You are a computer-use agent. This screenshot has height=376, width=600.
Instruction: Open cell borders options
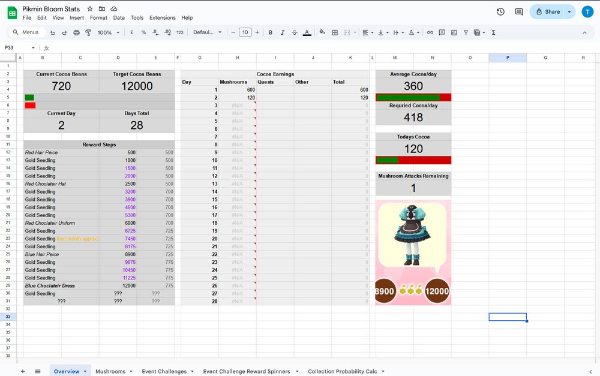click(335, 32)
